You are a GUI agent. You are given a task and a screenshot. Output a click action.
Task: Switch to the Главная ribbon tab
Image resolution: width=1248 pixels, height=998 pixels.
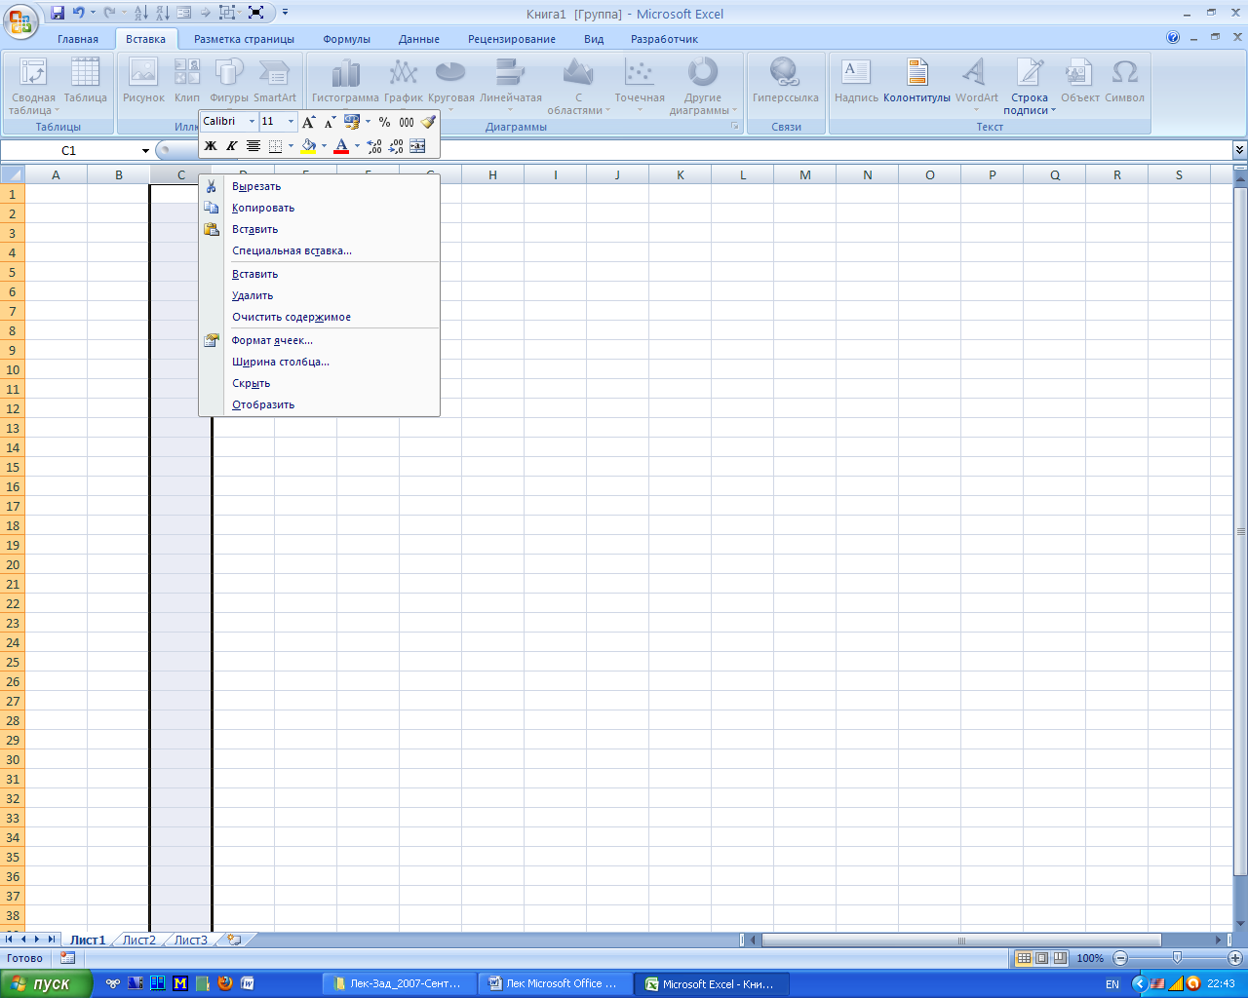click(x=78, y=39)
